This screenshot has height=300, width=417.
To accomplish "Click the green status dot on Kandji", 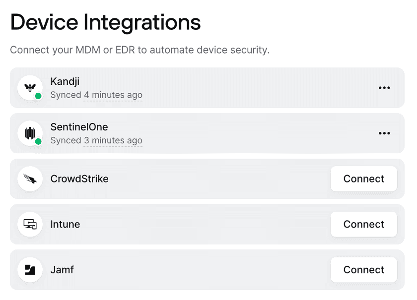I will (x=38, y=96).
